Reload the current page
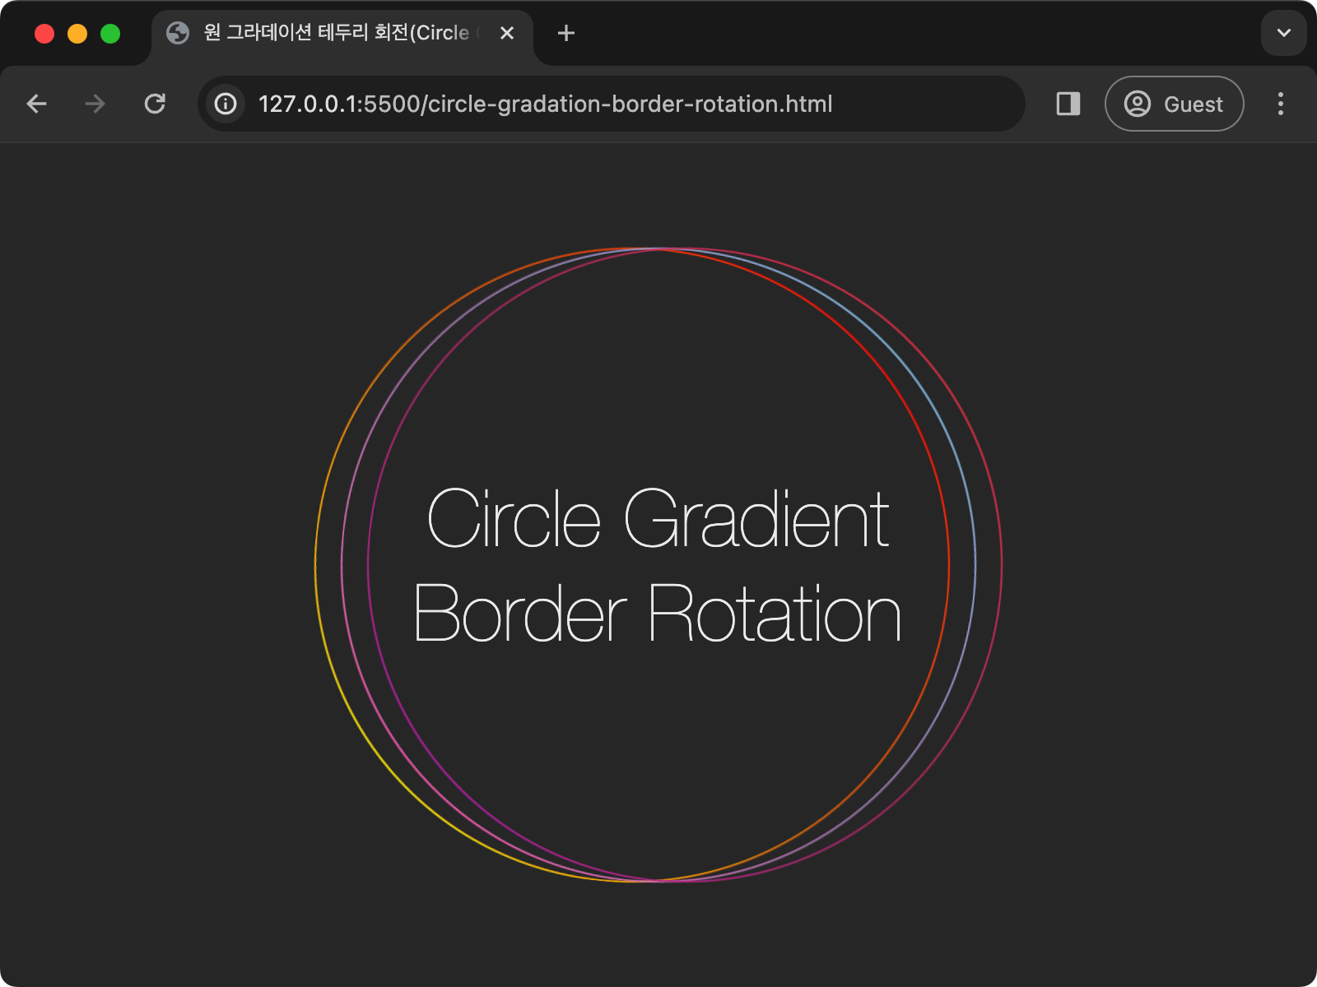This screenshot has height=987, width=1317. (x=155, y=104)
